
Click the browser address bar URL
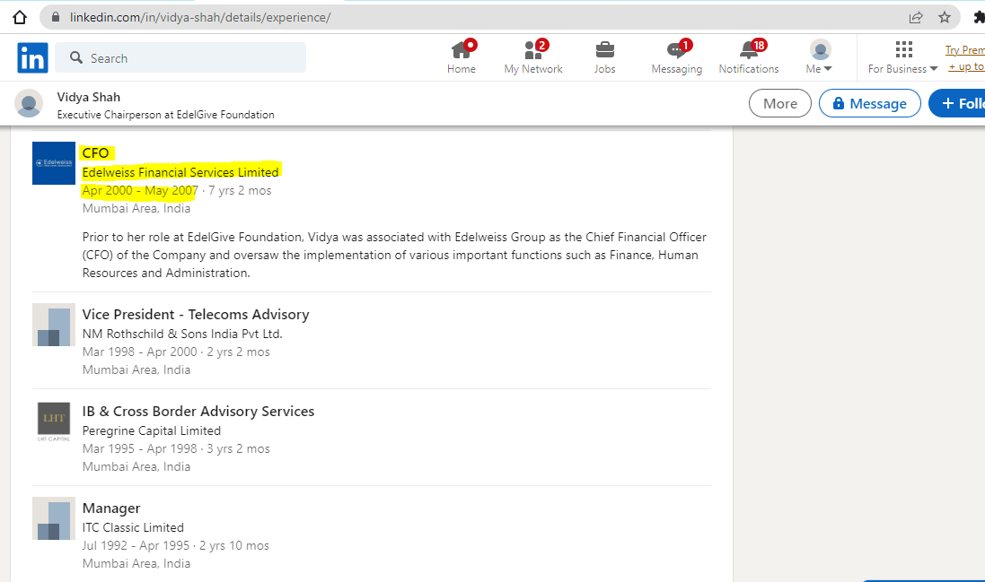(199, 18)
